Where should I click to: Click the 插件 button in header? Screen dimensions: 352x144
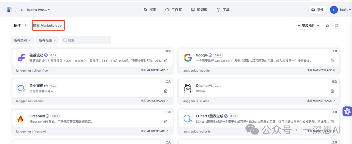[x=317, y=10]
